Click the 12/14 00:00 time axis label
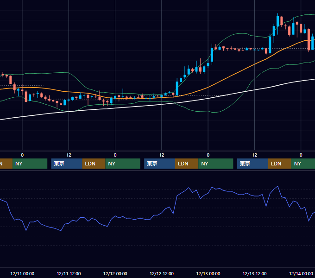 tap(301, 273)
